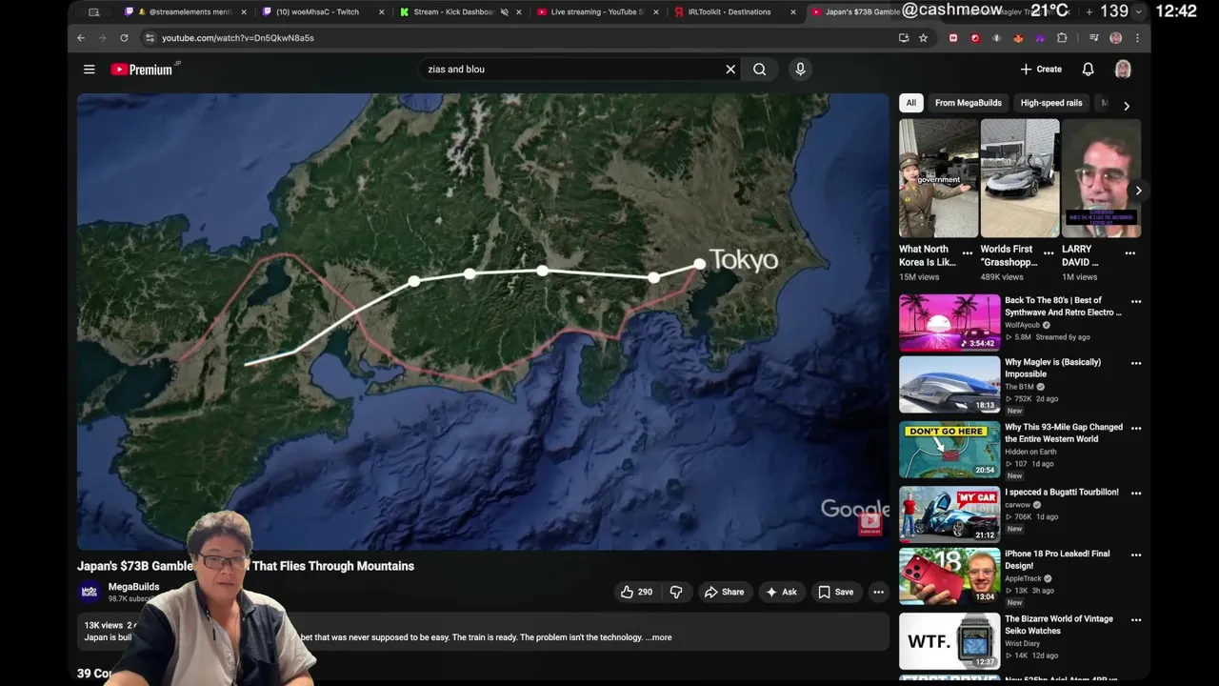Like the video with 290 likes

[x=636, y=592]
